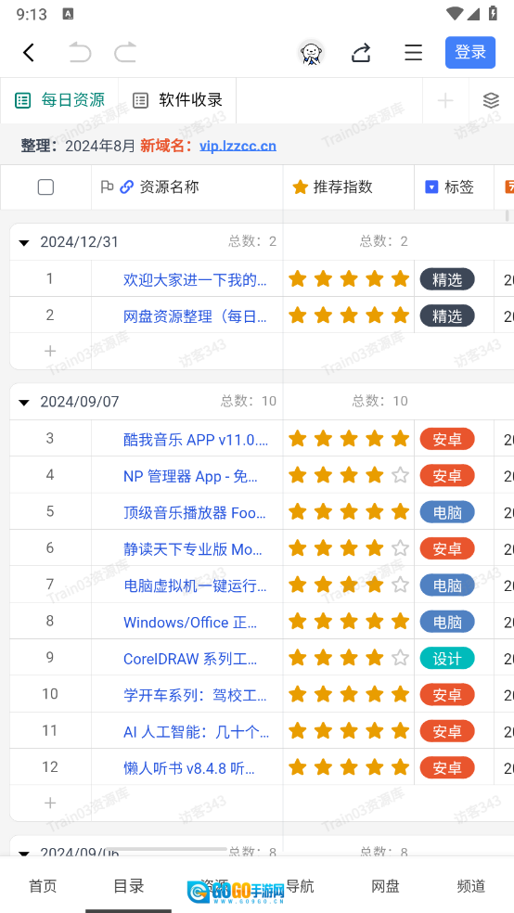Image resolution: width=514 pixels, height=913 pixels.
Task: Select row number 5
Action: click(50, 512)
